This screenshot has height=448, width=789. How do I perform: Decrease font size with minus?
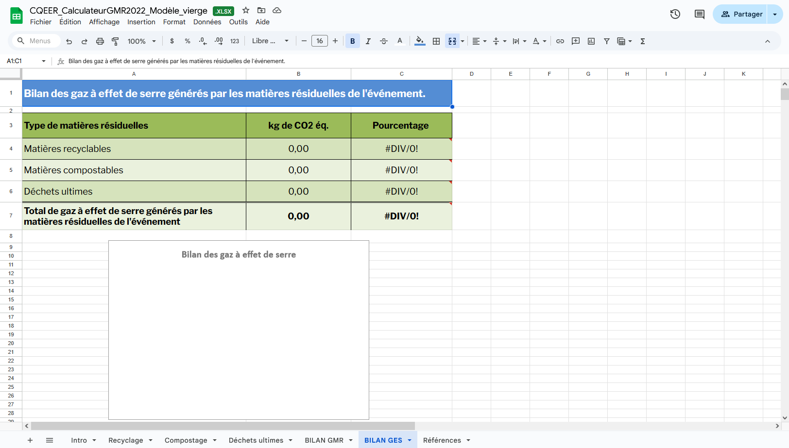pos(304,41)
